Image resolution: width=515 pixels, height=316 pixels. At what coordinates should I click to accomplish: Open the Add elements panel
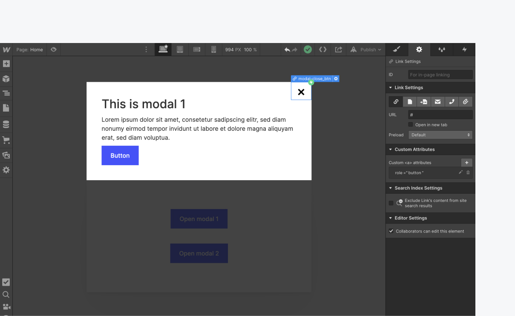tap(6, 64)
